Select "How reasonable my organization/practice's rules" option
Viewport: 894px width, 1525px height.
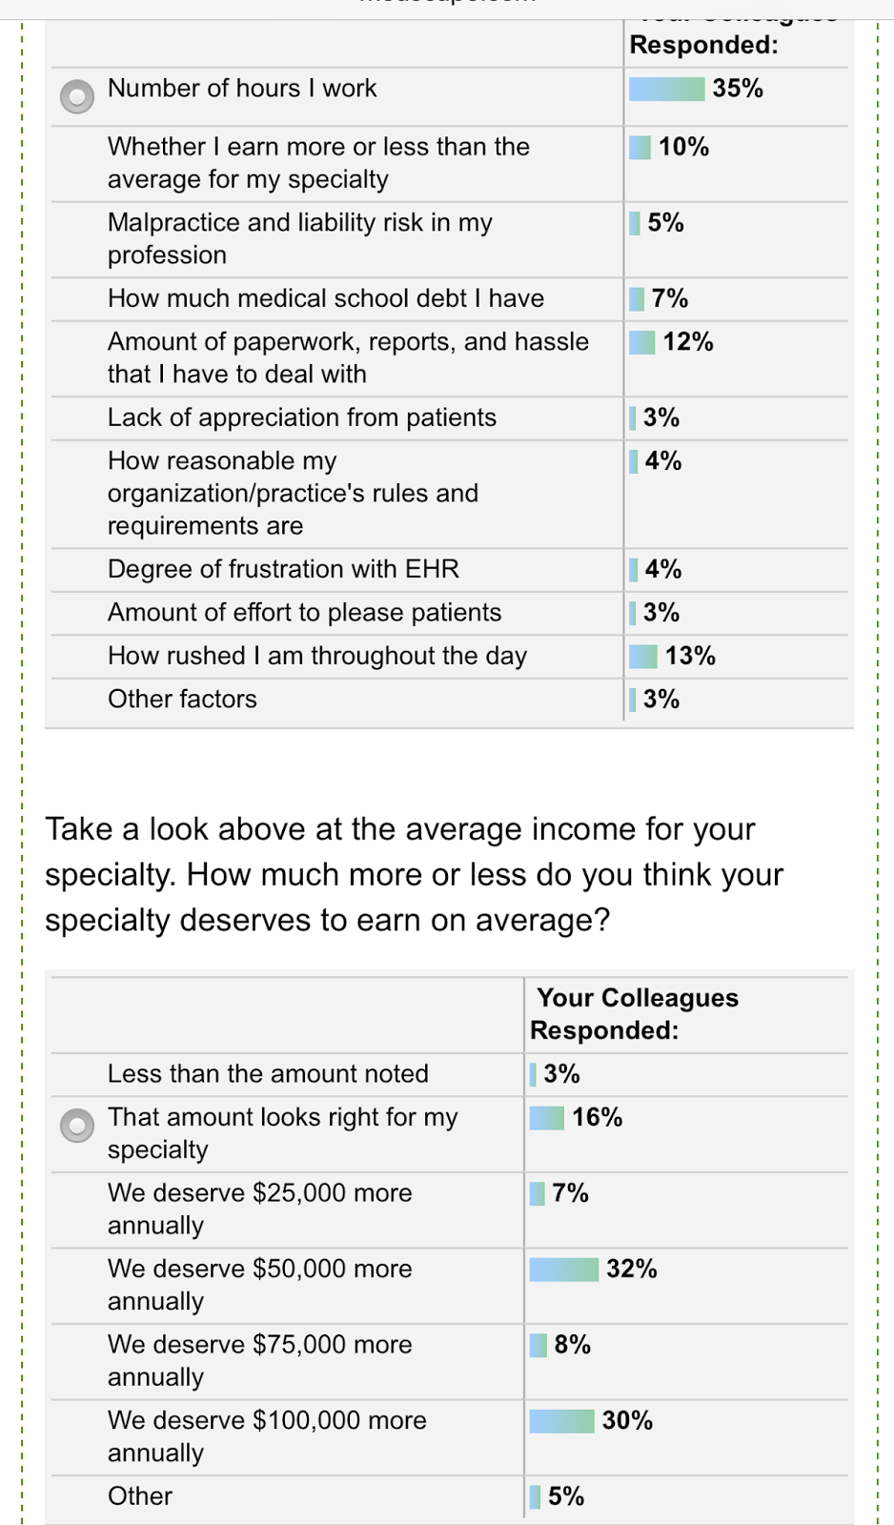click(293, 493)
